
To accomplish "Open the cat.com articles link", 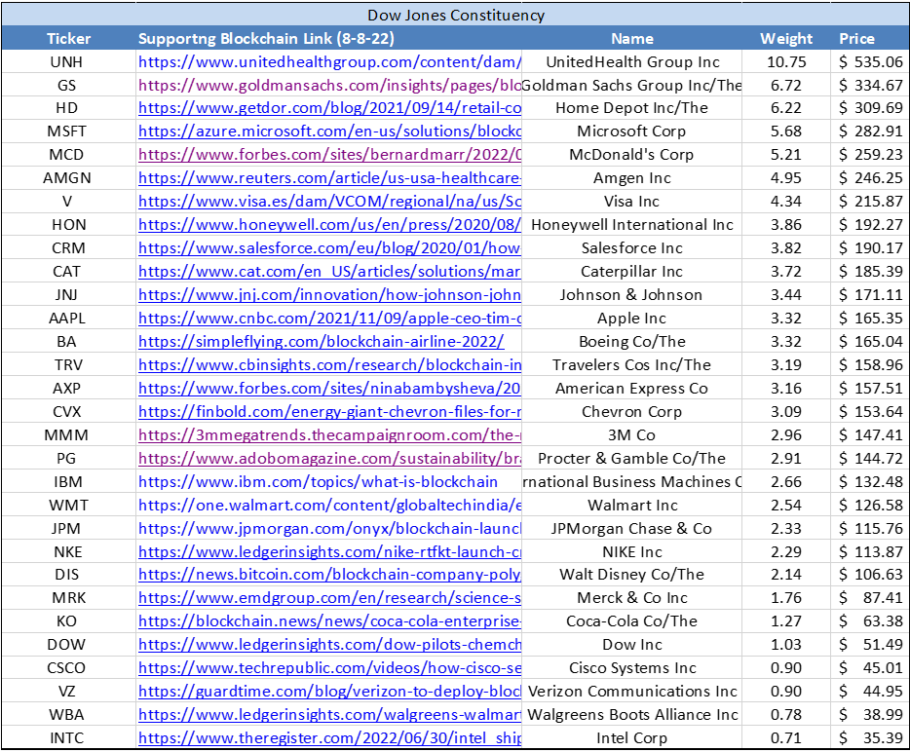I will (x=329, y=271).
